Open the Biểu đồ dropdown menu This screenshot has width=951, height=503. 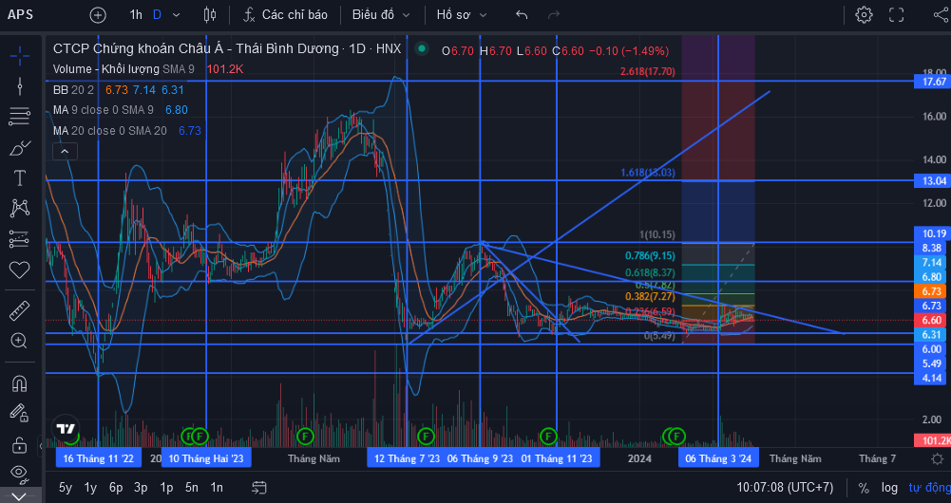[x=381, y=15]
